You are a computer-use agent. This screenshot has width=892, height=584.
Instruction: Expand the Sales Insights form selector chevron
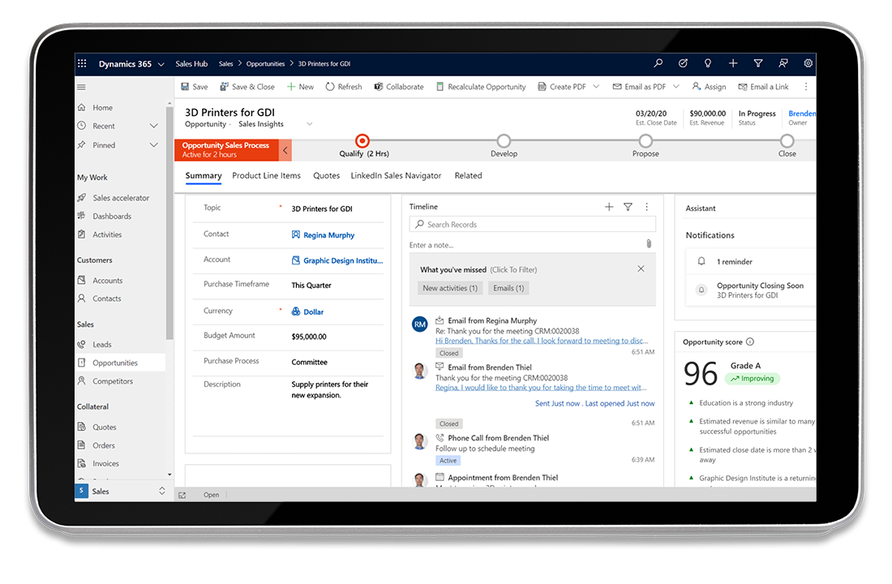tap(310, 124)
